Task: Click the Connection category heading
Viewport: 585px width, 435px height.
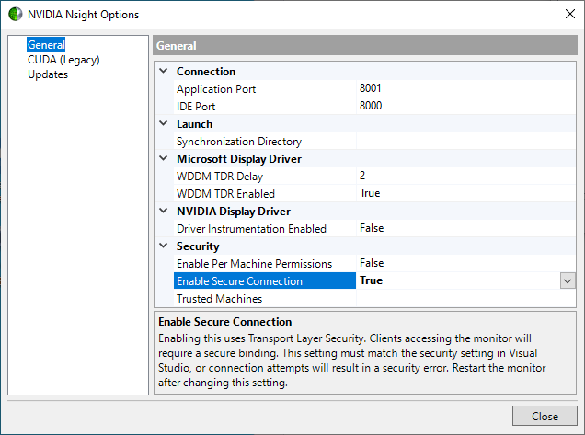Action: point(206,71)
